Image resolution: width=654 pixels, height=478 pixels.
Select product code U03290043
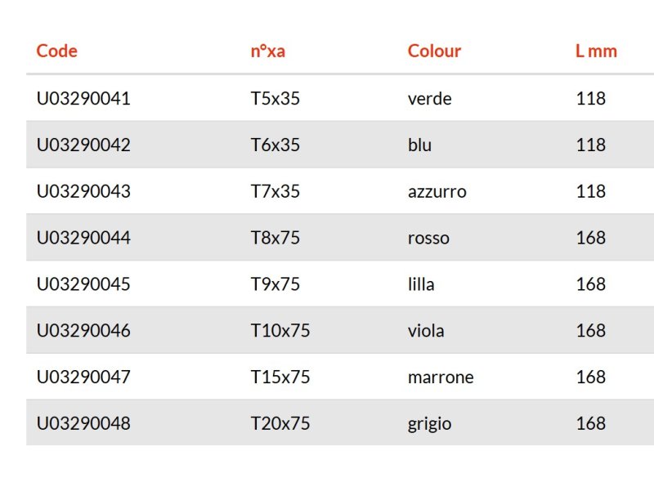[x=83, y=191]
